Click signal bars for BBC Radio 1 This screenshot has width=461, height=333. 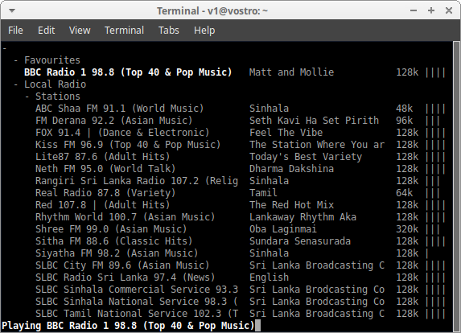tap(436, 72)
